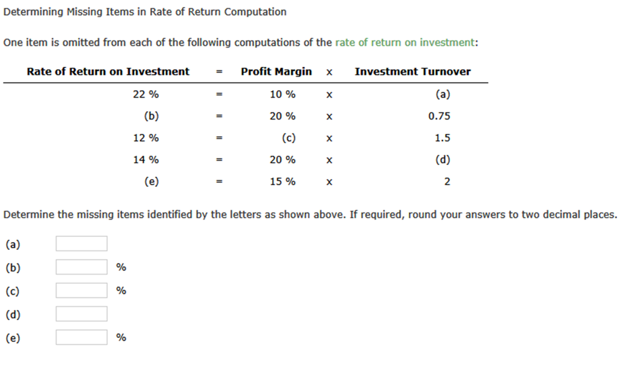Select the 1.5 investment turnover figure
This screenshot has width=633, height=374.
click(442, 138)
